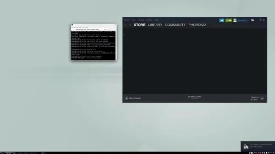Click the Steam back navigation arrow
The height and width of the screenshot is (154, 275).
coord(125,25)
